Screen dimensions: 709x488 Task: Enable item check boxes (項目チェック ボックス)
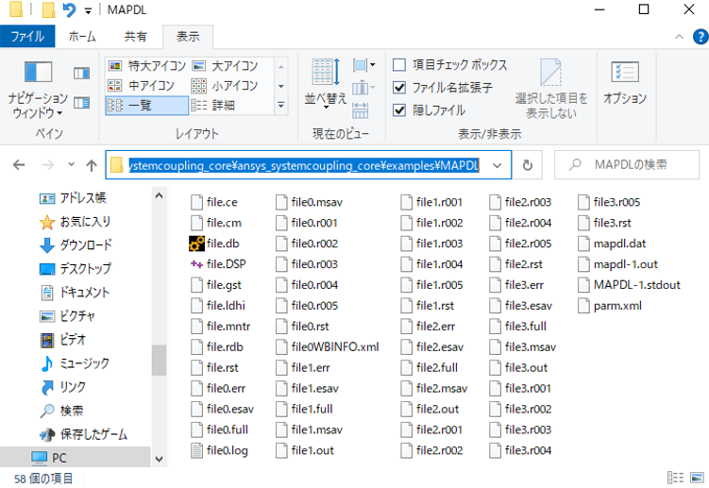pos(399,65)
